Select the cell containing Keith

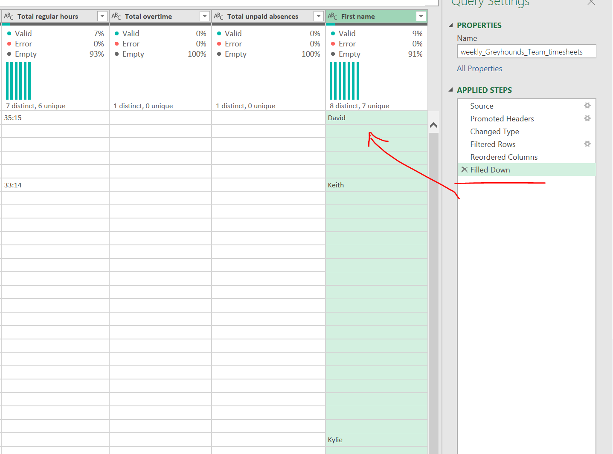point(376,185)
